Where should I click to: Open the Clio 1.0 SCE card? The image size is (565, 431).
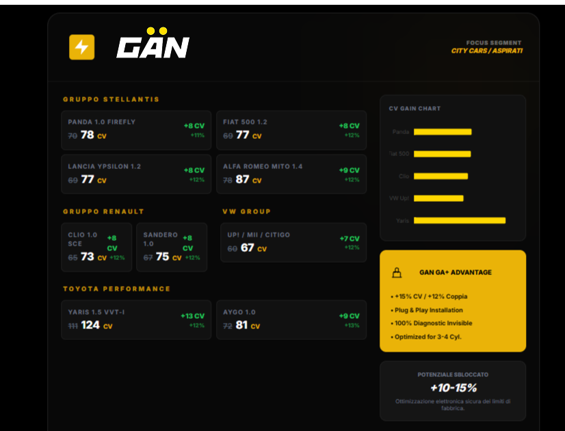click(96, 247)
